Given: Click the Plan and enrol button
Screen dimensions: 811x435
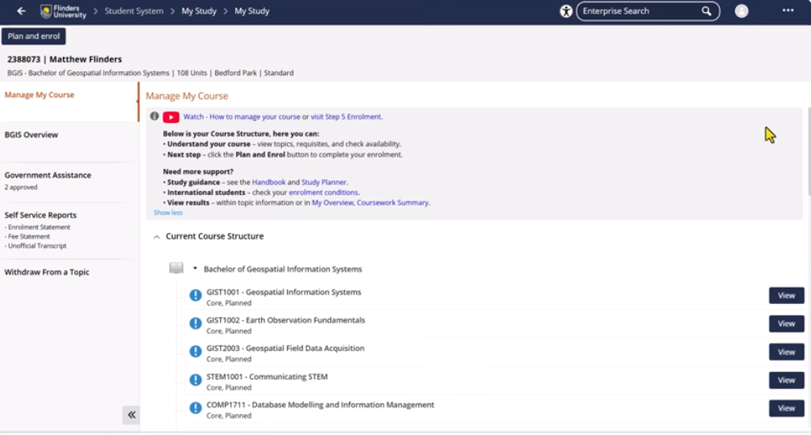Looking at the screenshot, I should point(33,36).
